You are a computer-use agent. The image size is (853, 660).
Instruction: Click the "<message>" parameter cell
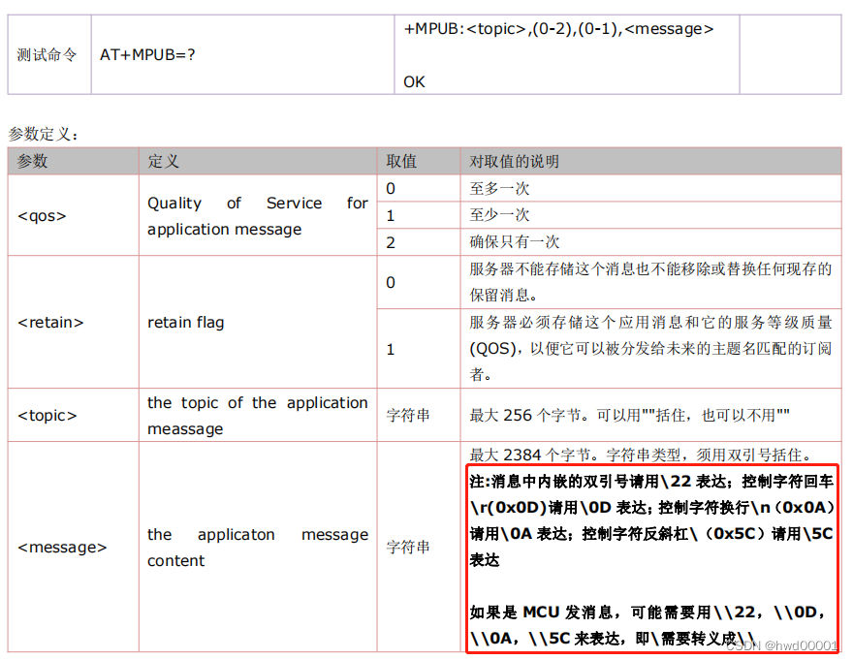74,547
